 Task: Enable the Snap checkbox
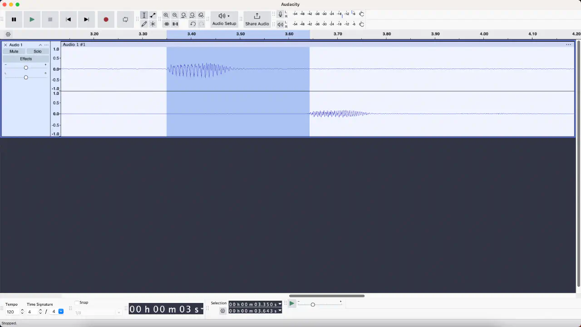click(x=77, y=303)
